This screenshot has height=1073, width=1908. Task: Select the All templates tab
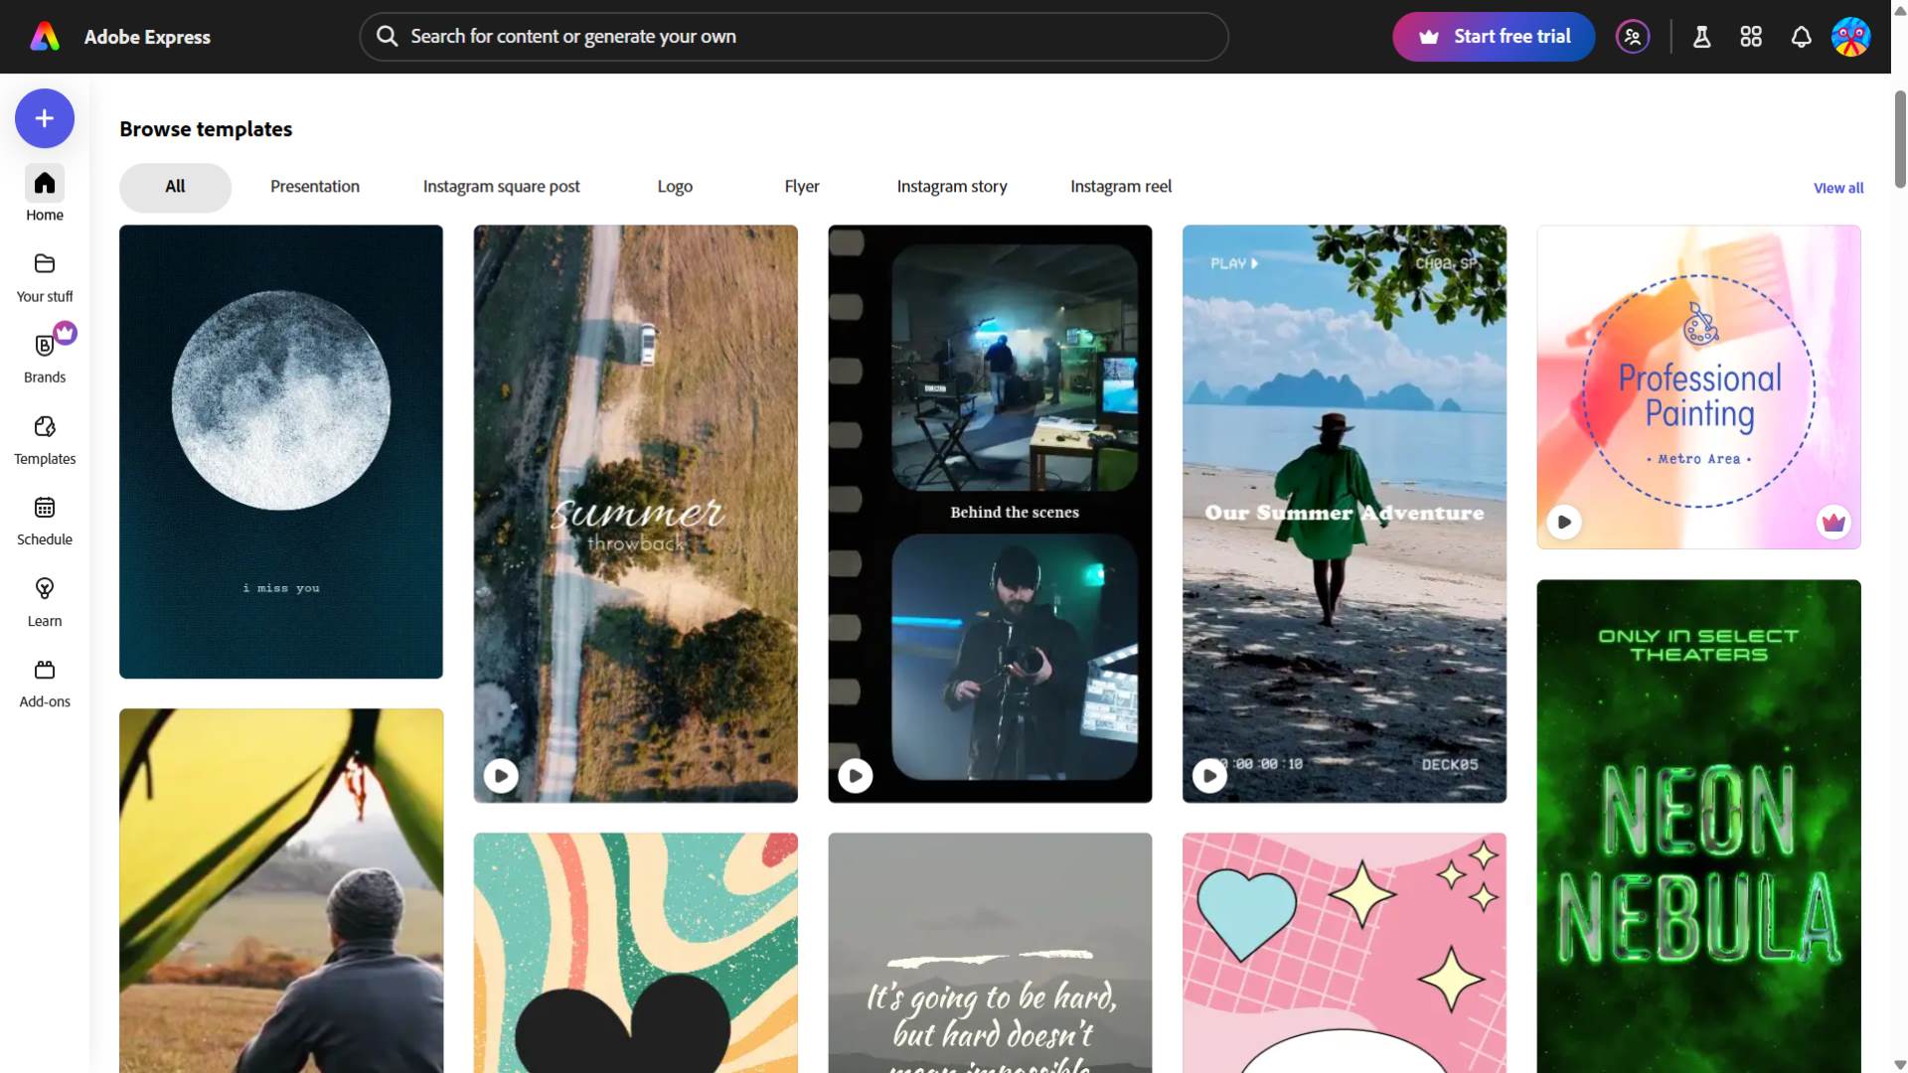click(x=175, y=187)
